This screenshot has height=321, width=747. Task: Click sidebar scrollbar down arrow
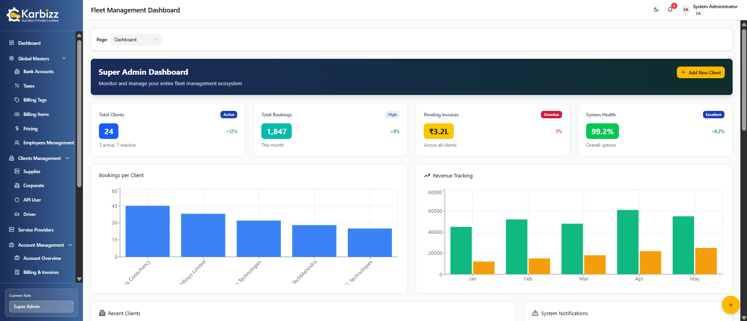pyautogui.click(x=79, y=279)
